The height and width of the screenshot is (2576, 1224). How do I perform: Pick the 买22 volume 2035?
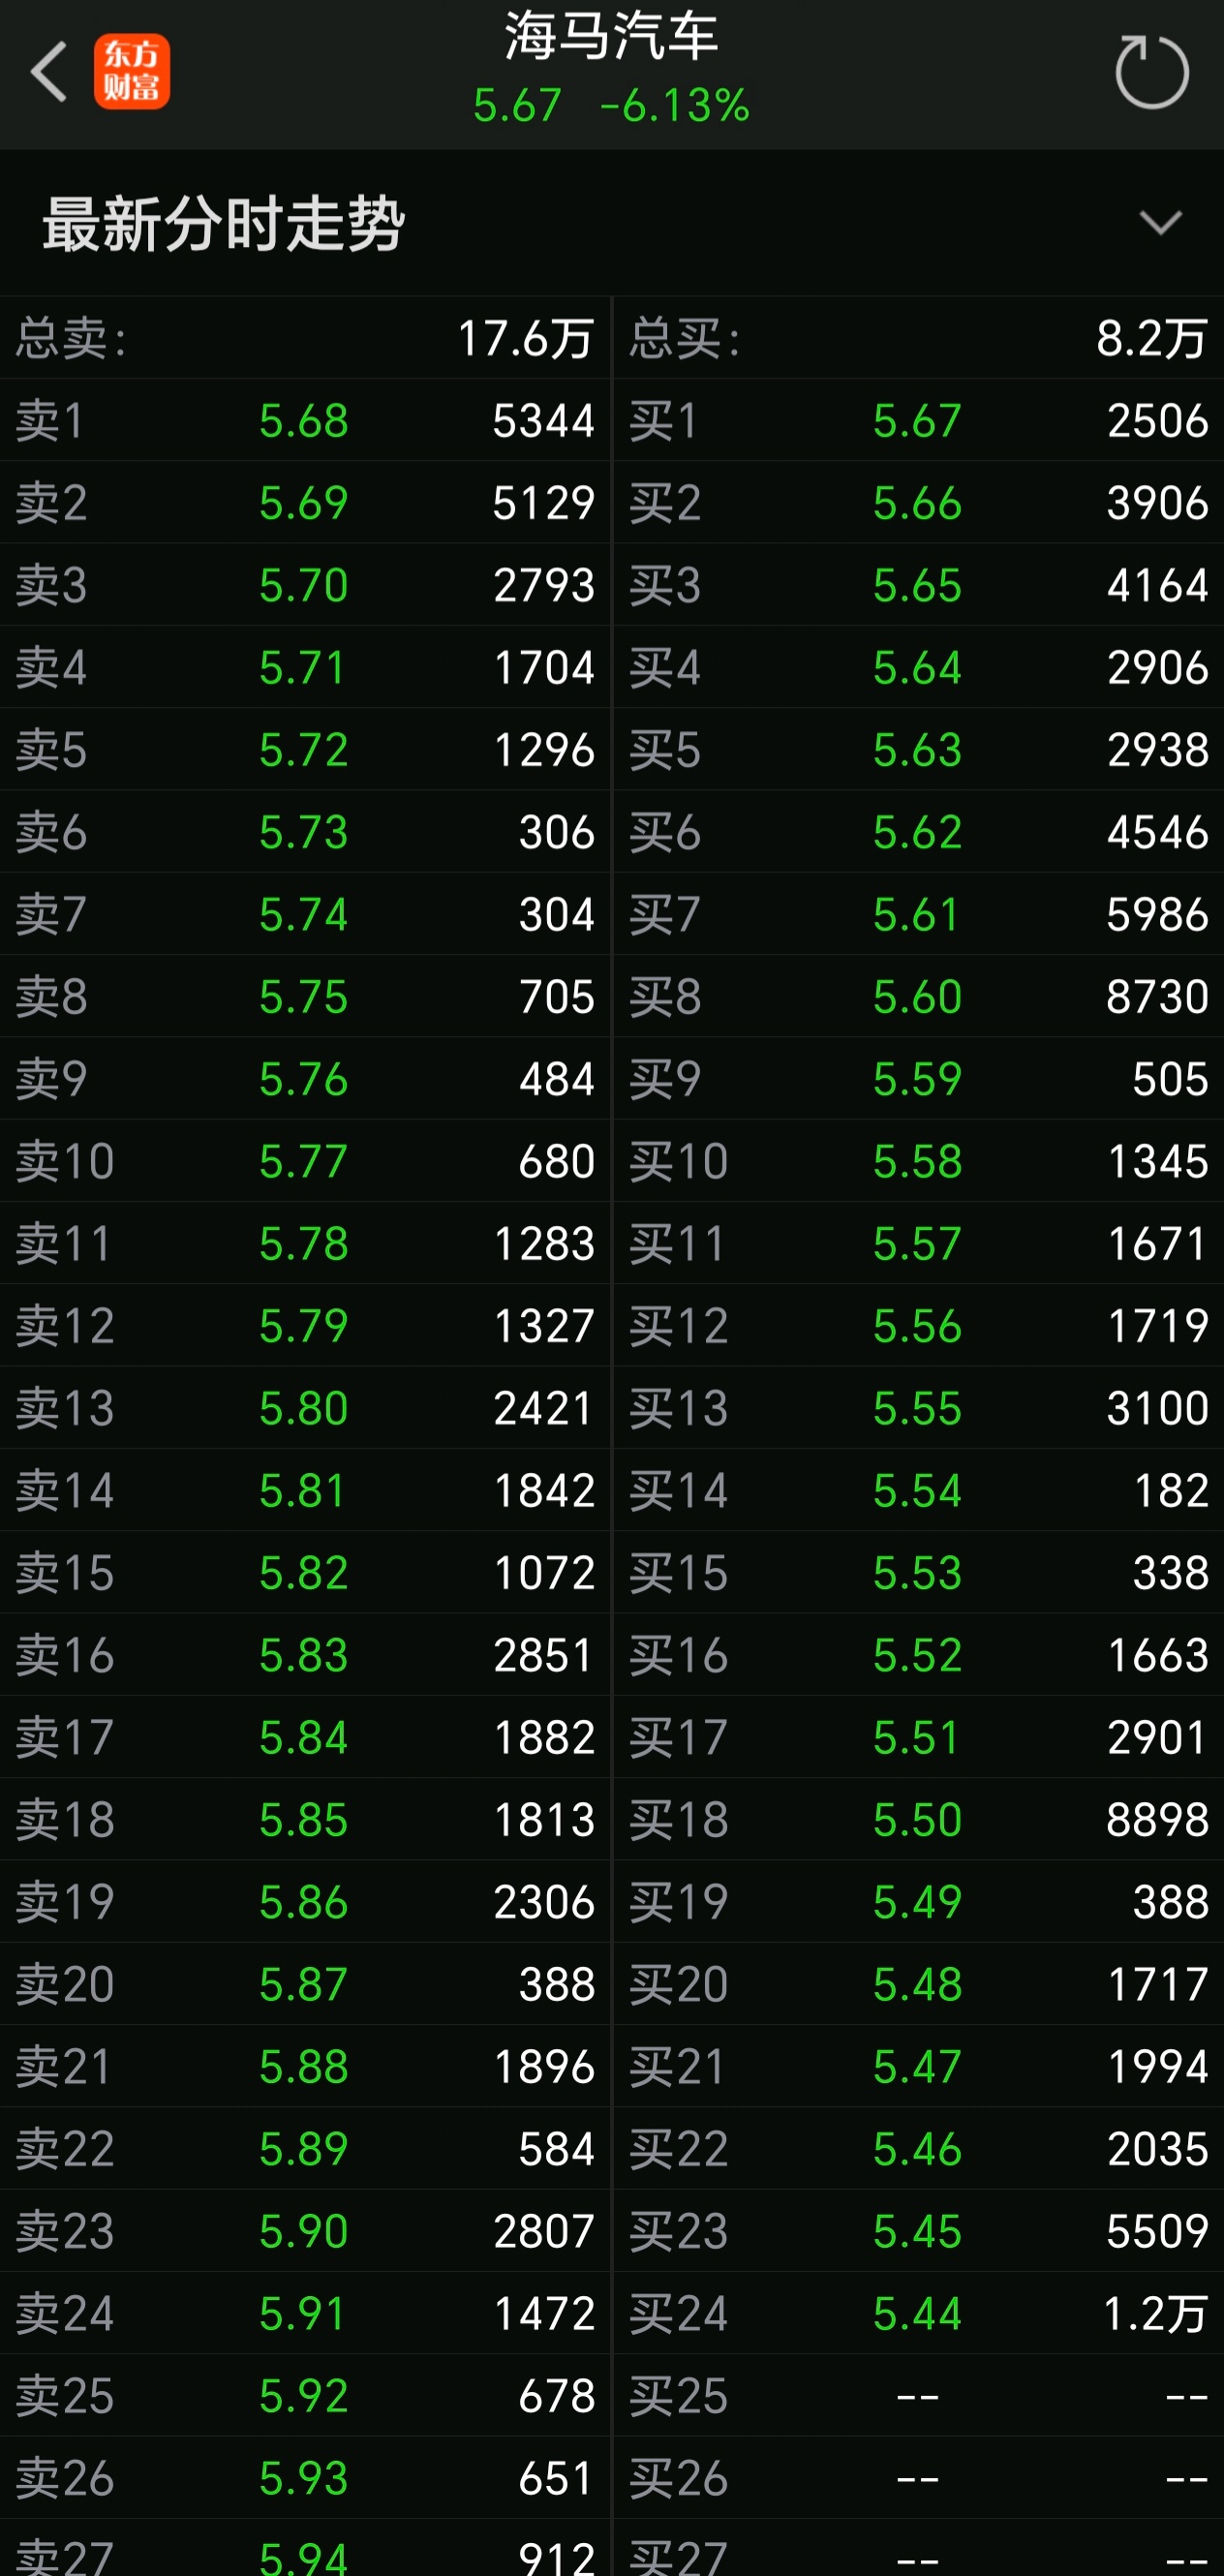coord(1158,2149)
